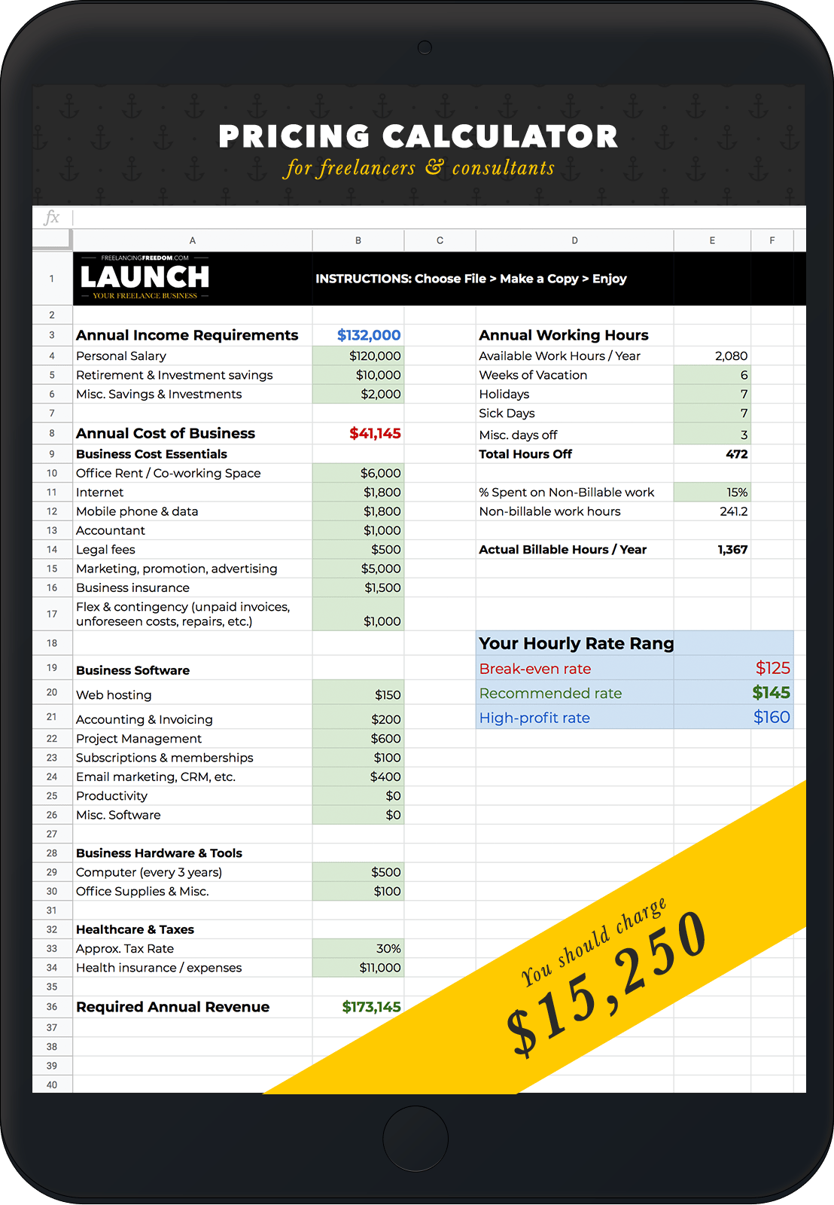Edit the Retirement & Investment savings $10,000 cell
The height and width of the screenshot is (1205, 834).
358,375
